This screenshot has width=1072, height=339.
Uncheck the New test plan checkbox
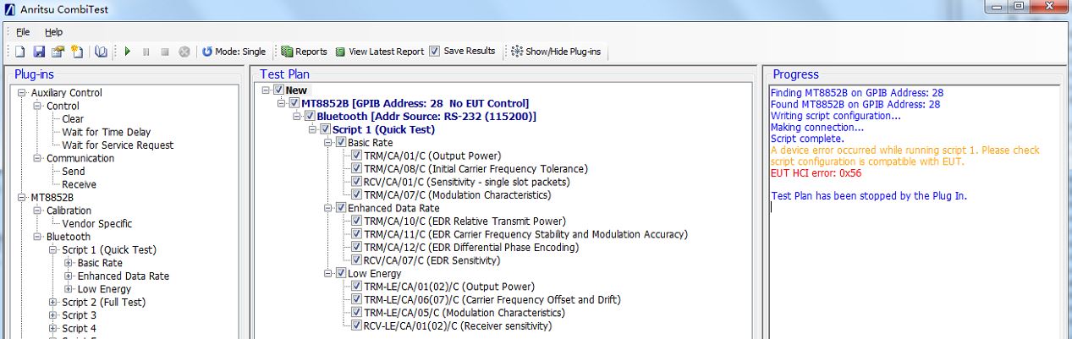tap(279, 90)
